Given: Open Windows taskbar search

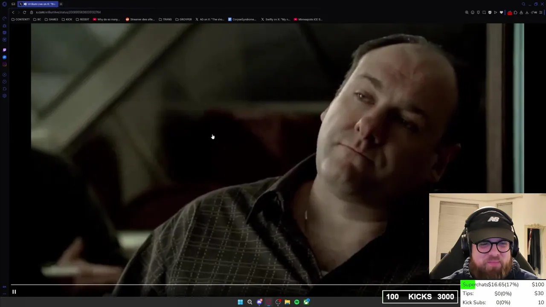Looking at the screenshot, I should (250, 302).
